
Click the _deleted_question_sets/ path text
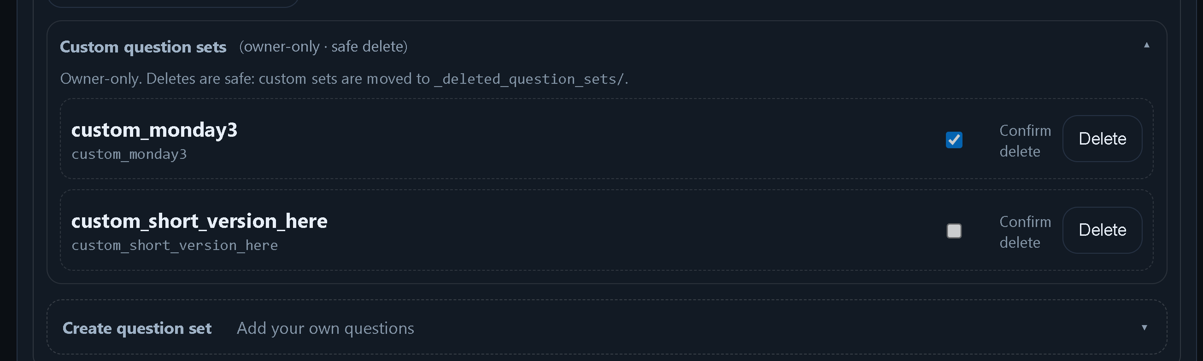pos(530,79)
